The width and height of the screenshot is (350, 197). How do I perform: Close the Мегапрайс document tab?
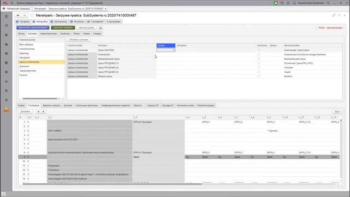click(x=106, y=9)
